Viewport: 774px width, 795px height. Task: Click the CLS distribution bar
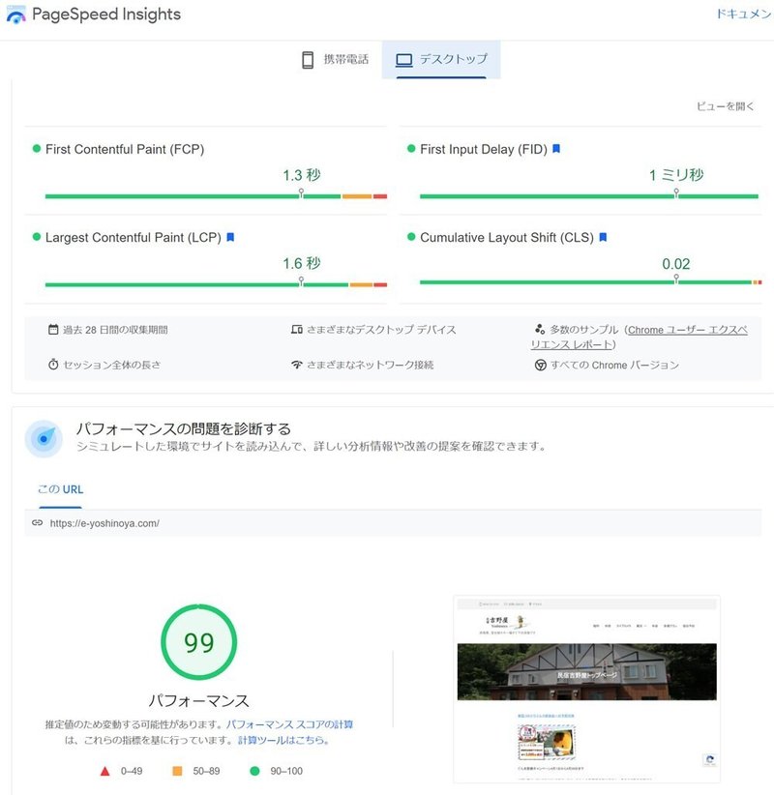click(x=590, y=282)
